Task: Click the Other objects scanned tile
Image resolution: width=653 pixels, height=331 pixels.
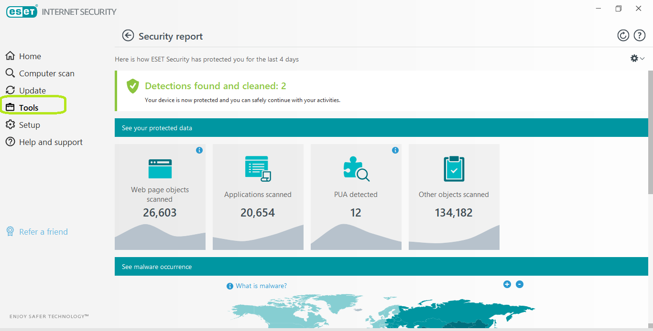Action: point(454,197)
